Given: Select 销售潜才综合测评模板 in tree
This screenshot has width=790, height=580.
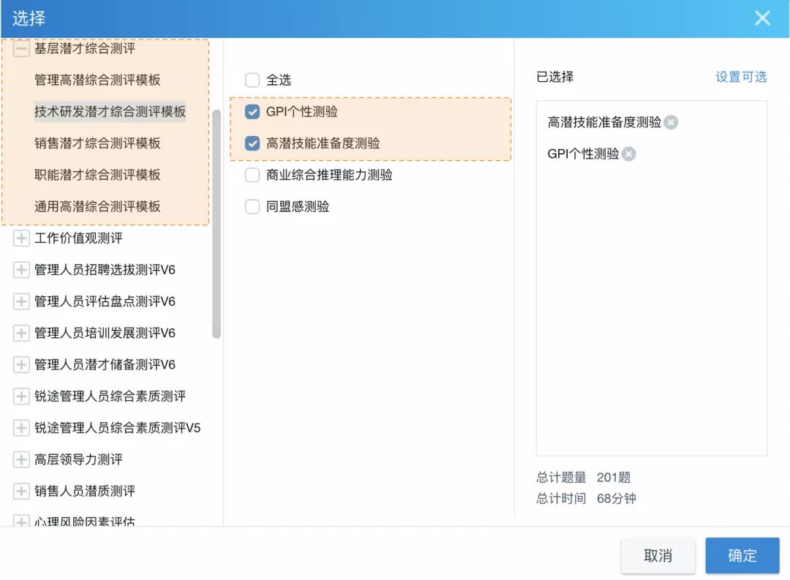Looking at the screenshot, I should coord(97,143).
